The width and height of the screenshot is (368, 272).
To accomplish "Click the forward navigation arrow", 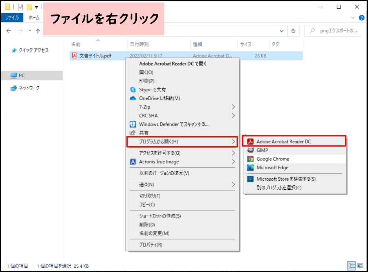I will [x=20, y=31].
